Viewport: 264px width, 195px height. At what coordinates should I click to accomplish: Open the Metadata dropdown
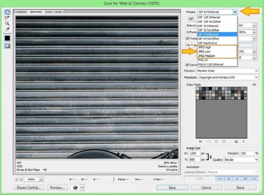(x=228, y=78)
